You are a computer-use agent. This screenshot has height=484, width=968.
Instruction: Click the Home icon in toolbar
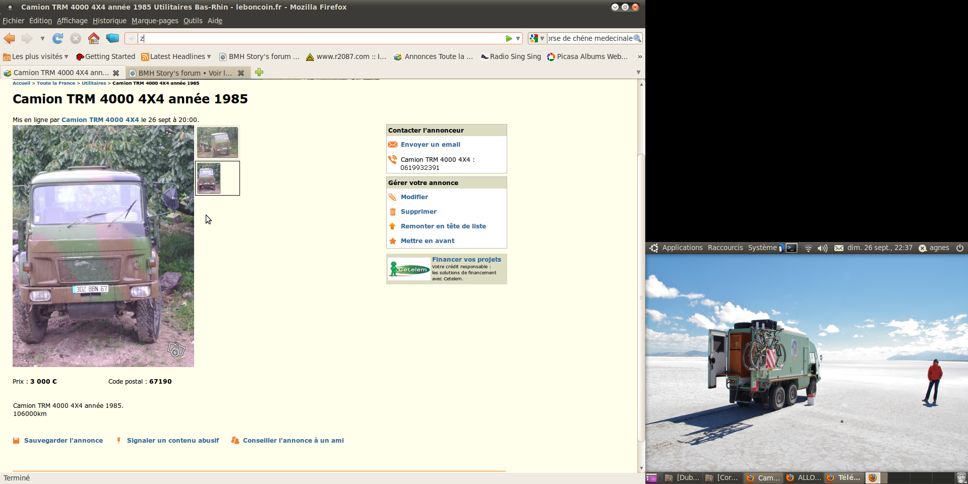94,38
